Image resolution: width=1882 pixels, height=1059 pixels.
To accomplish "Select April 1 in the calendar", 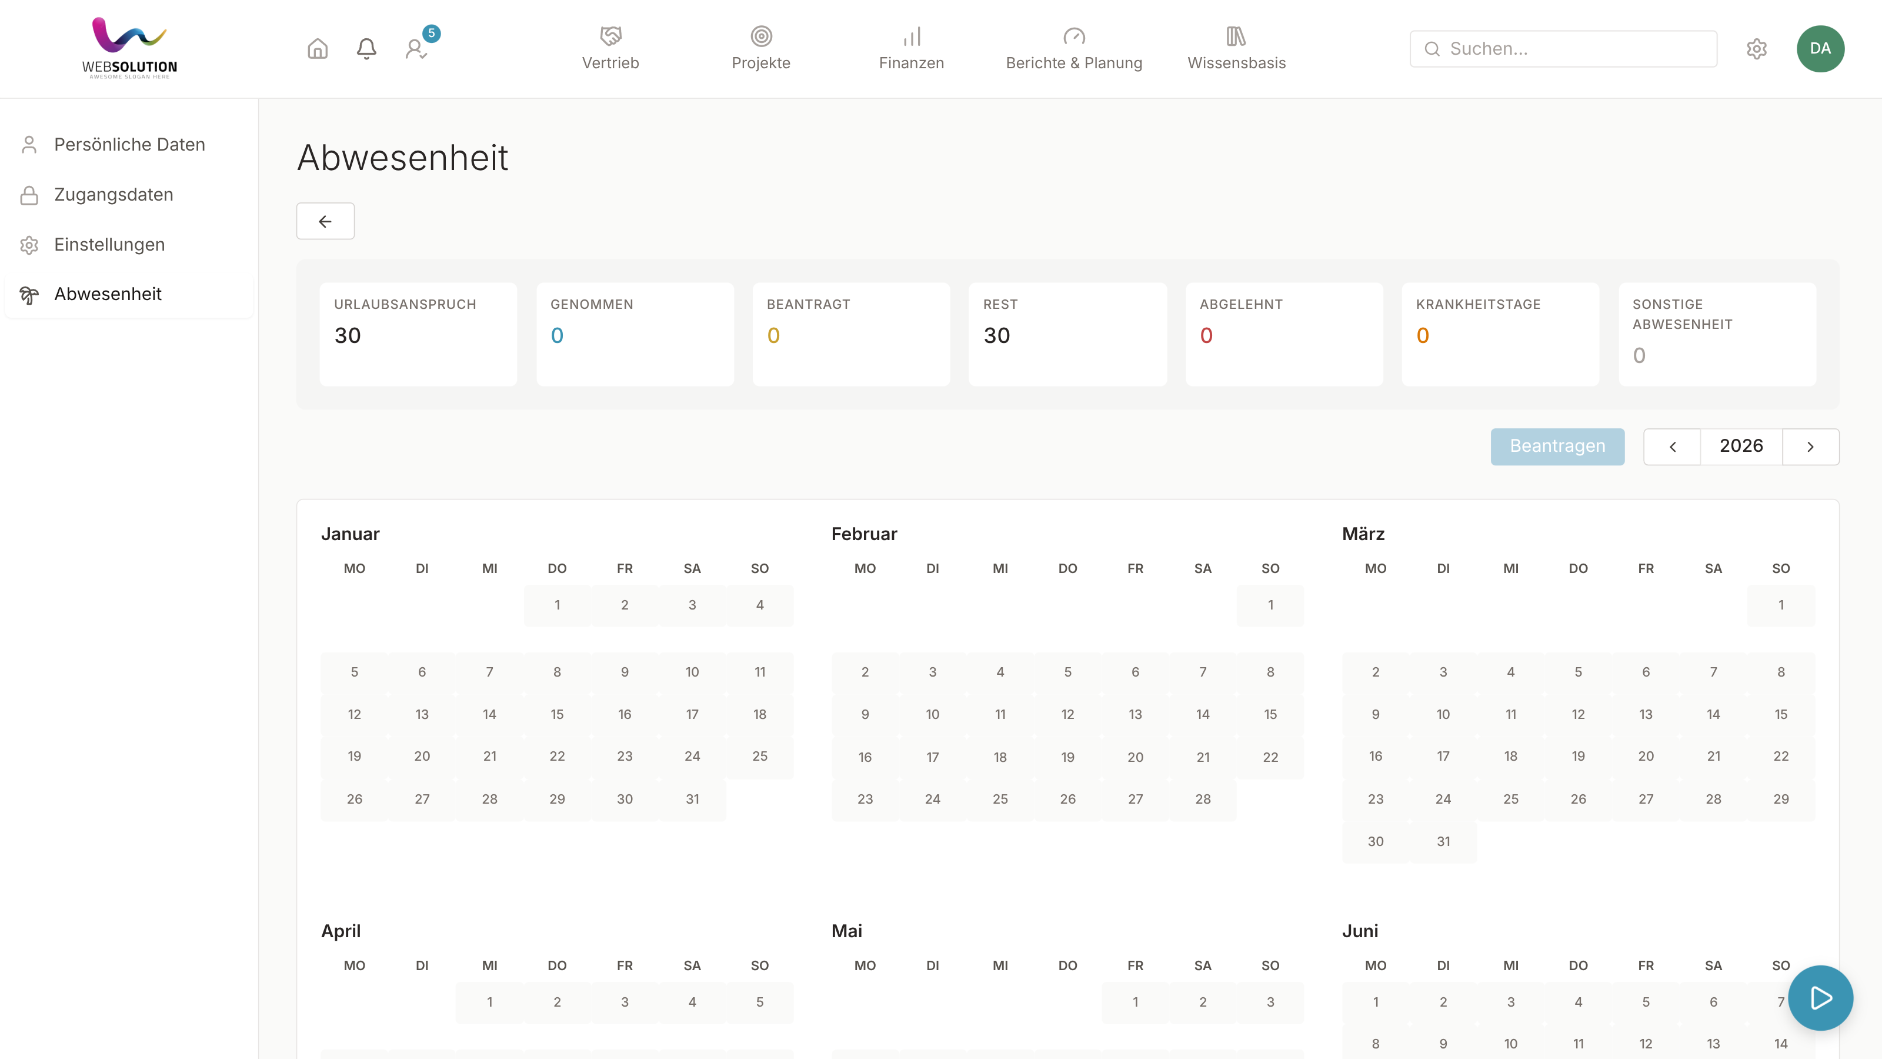I will click(x=489, y=1002).
